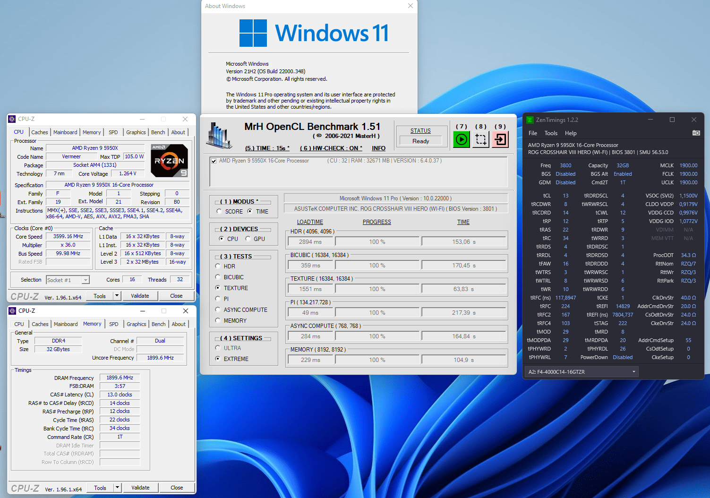Click the MrH OpenCL Benchmark logo icon
Viewport: 710px width, 498px height.
click(x=219, y=136)
